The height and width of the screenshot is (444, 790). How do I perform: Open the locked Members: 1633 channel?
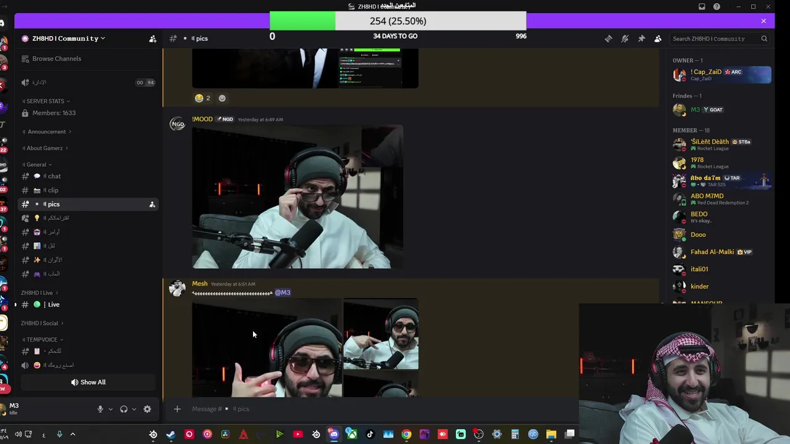coord(88,113)
